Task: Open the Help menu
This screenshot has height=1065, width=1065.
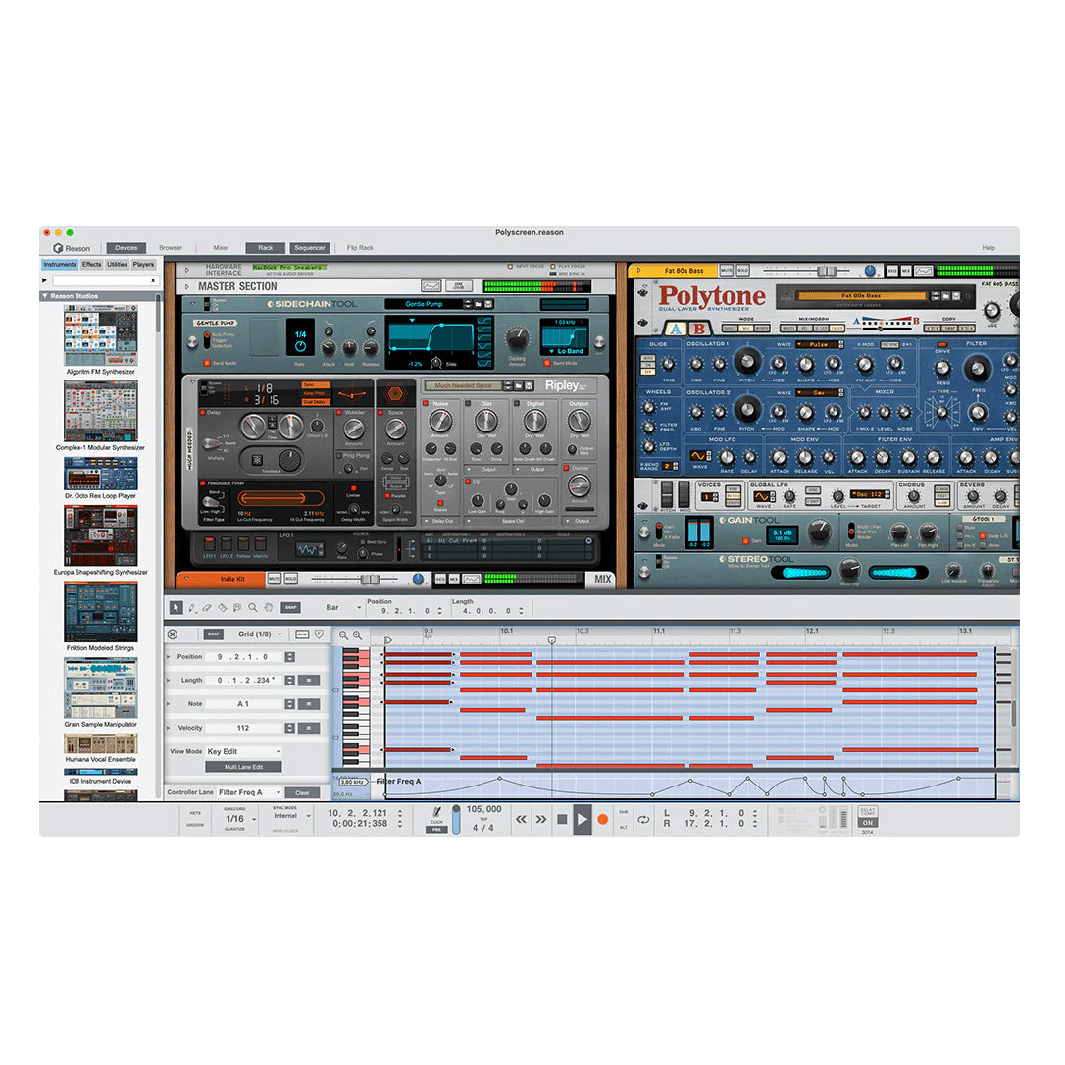Action: pos(989,248)
